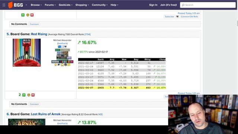Open user dropdown arrow under beefsack
This screenshot has height=134, width=238.
tap(65, 47)
